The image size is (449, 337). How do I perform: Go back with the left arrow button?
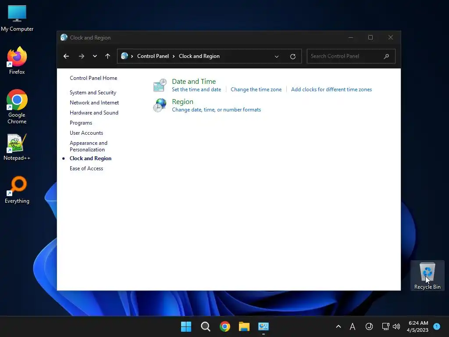(66, 56)
